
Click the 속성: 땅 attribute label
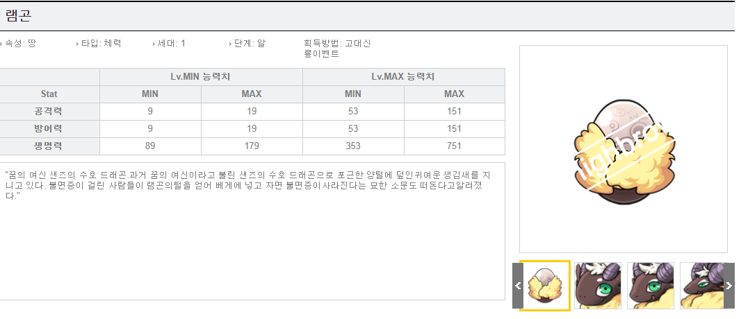(x=21, y=43)
